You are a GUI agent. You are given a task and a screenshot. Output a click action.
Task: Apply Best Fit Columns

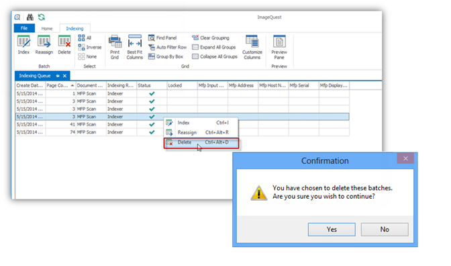tap(135, 47)
